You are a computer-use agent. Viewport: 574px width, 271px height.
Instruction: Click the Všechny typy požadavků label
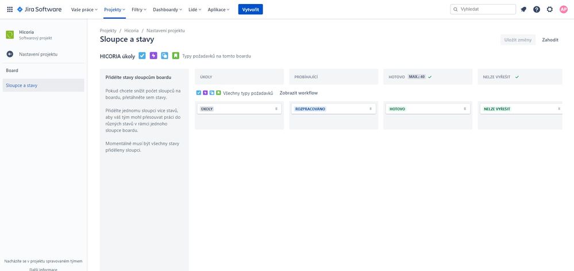pos(248,93)
